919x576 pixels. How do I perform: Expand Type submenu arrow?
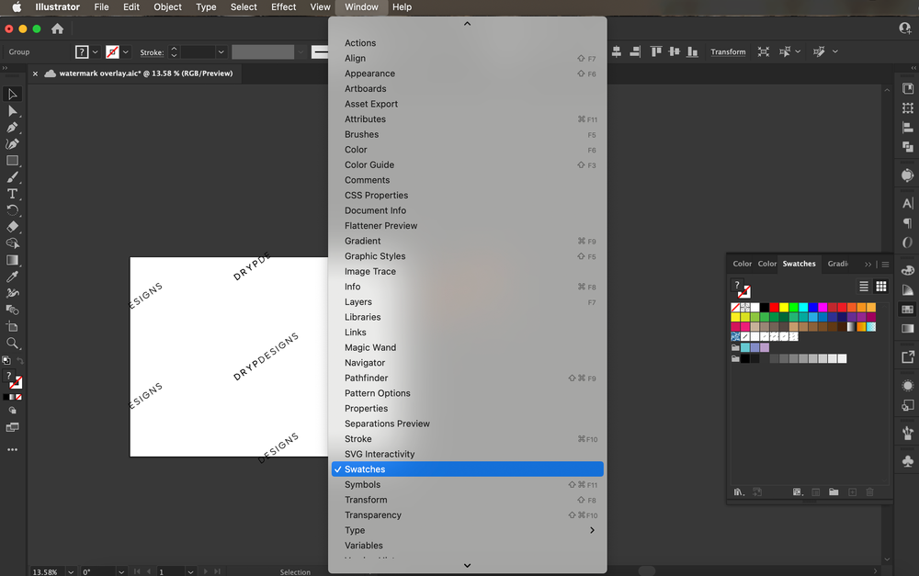click(x=592, y=530)
